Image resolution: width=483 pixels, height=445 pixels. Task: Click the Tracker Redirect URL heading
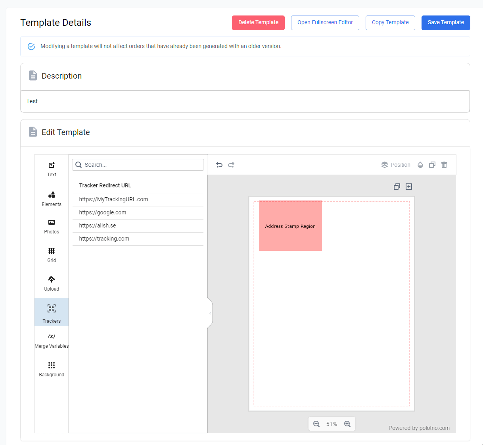[x=105, y=185]
